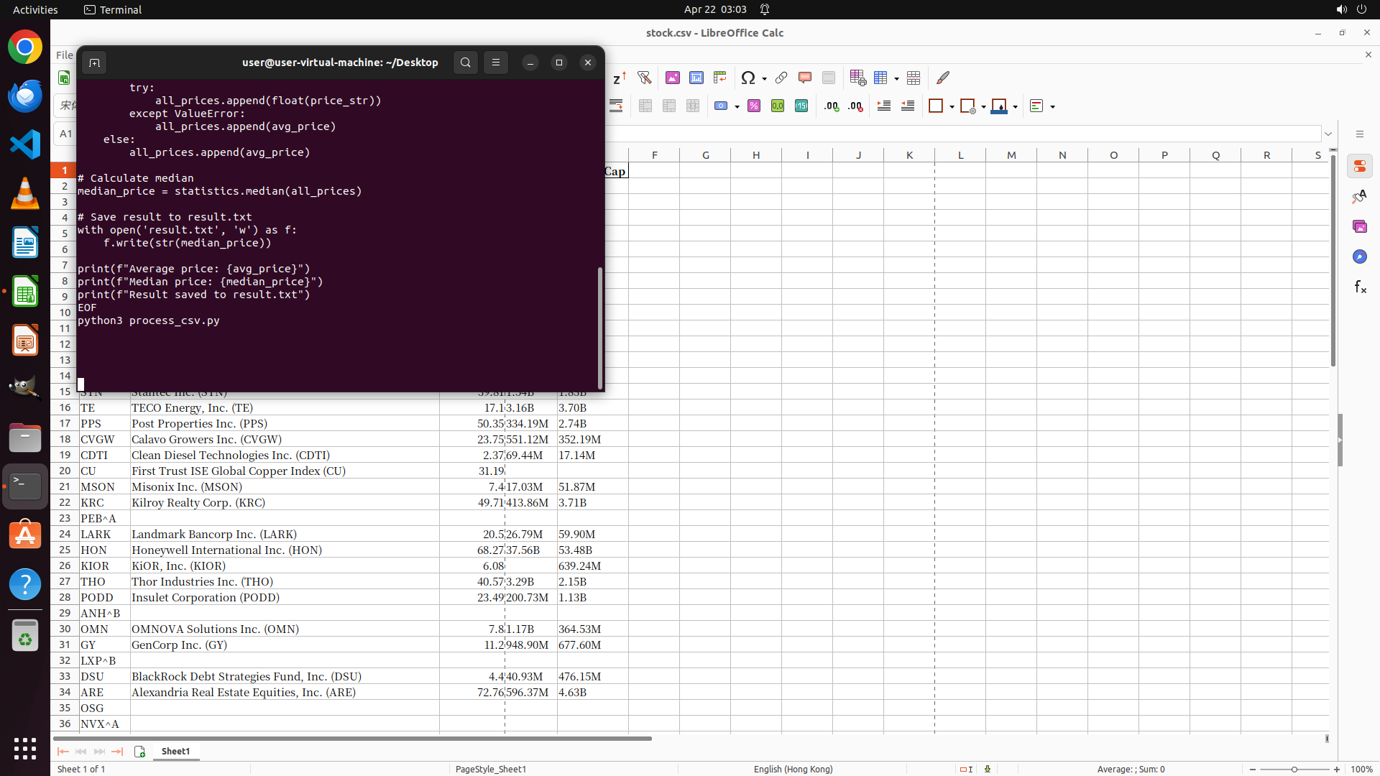Open the Borders dropdown arrow
Screen dimensions: 1380x776
pos(952,106)
